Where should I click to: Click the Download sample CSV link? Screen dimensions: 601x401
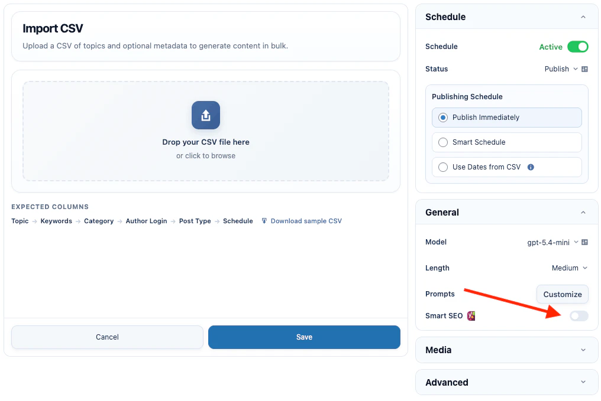(306, 221)
